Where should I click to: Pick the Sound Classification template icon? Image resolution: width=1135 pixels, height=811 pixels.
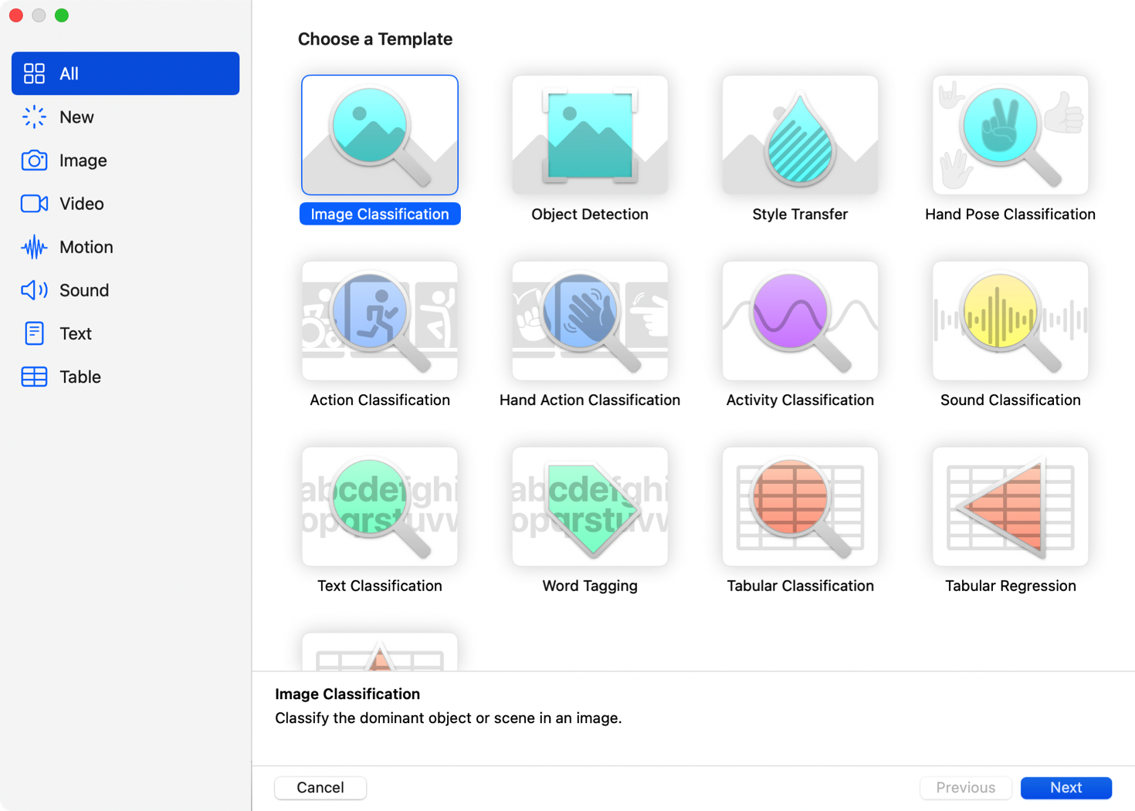[x=1010, y=321]
